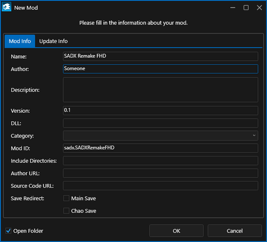Viewport: 267px width, 242px height.
Task: Click the Sonic app icon in title bar
Action: coord(6,7)
